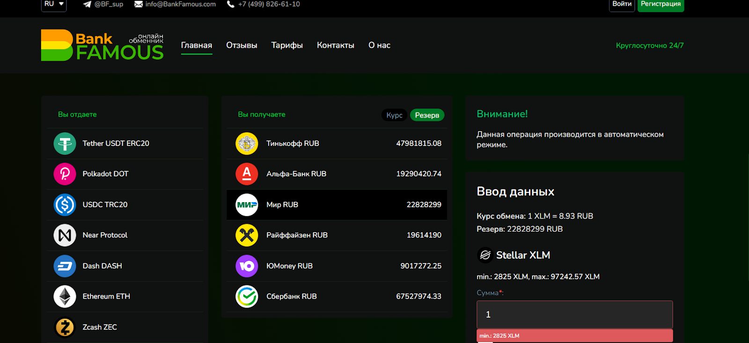Image resolution: width=749 pixels, height=343 pixels.
Task: Switch to the Курс toggle
Action: (394, 115)
